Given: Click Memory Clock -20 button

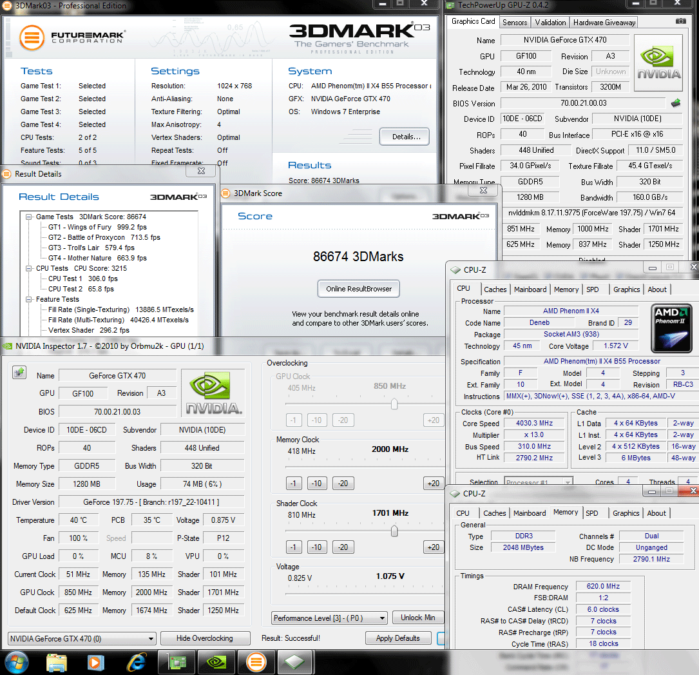Looking at the screenshot, I should coord(342,483).
